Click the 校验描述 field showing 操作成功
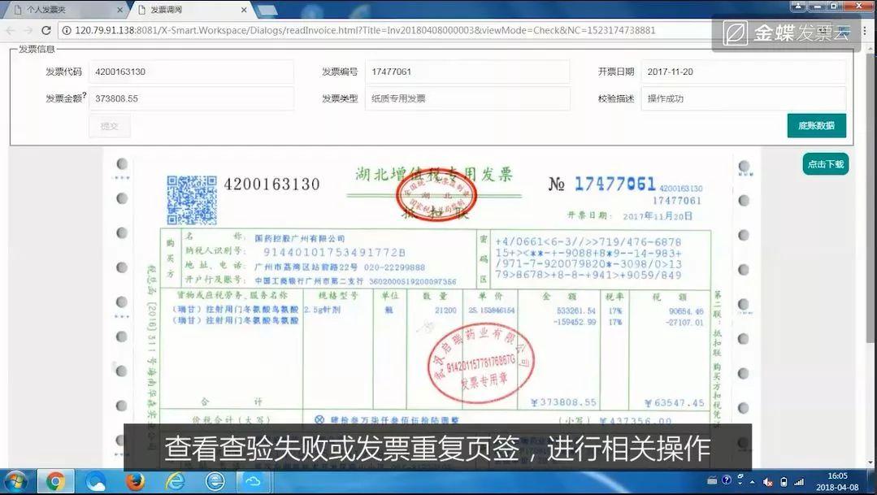Viewport: 877px width, 495px height. [744, 98]
